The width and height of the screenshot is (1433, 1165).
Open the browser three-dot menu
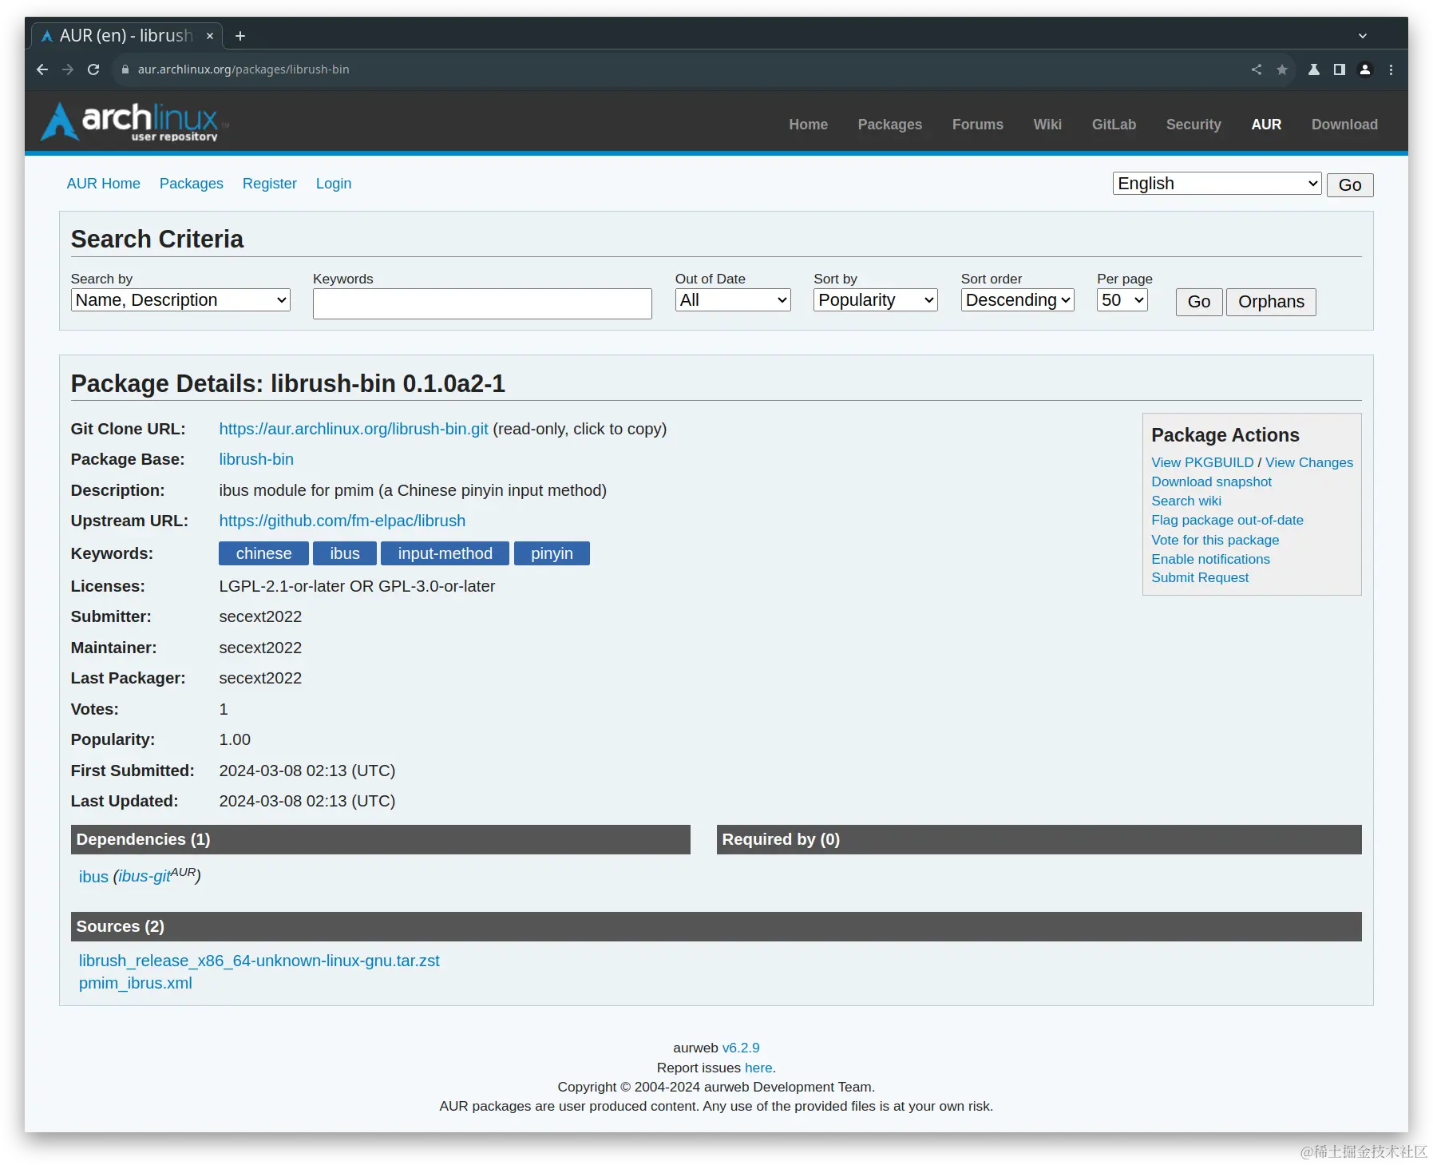coord(1391,69)
